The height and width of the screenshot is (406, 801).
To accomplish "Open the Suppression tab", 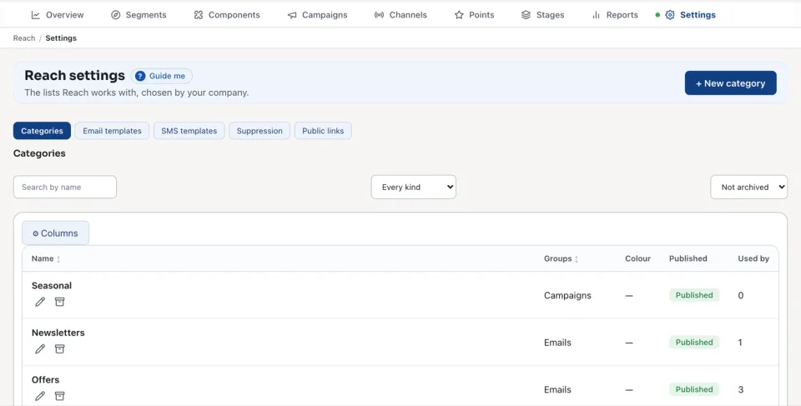I will click(x=259, y=131).
